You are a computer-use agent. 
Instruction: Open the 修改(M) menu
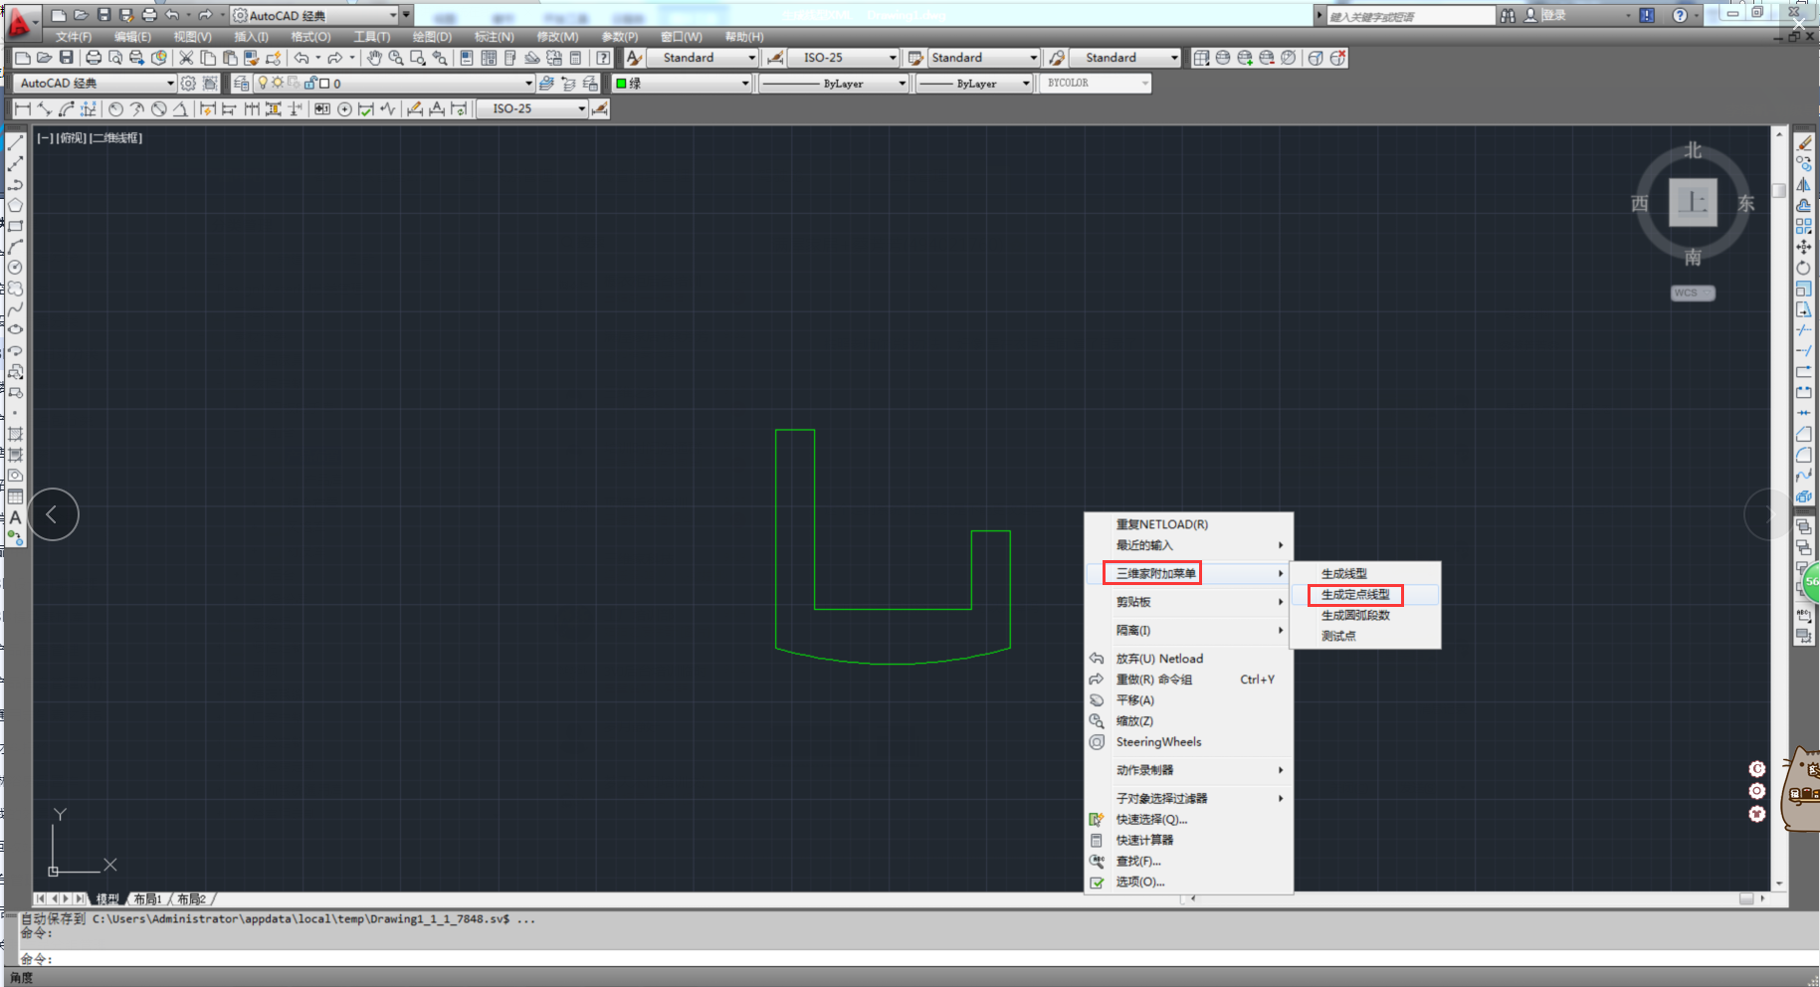click(557, 37)
